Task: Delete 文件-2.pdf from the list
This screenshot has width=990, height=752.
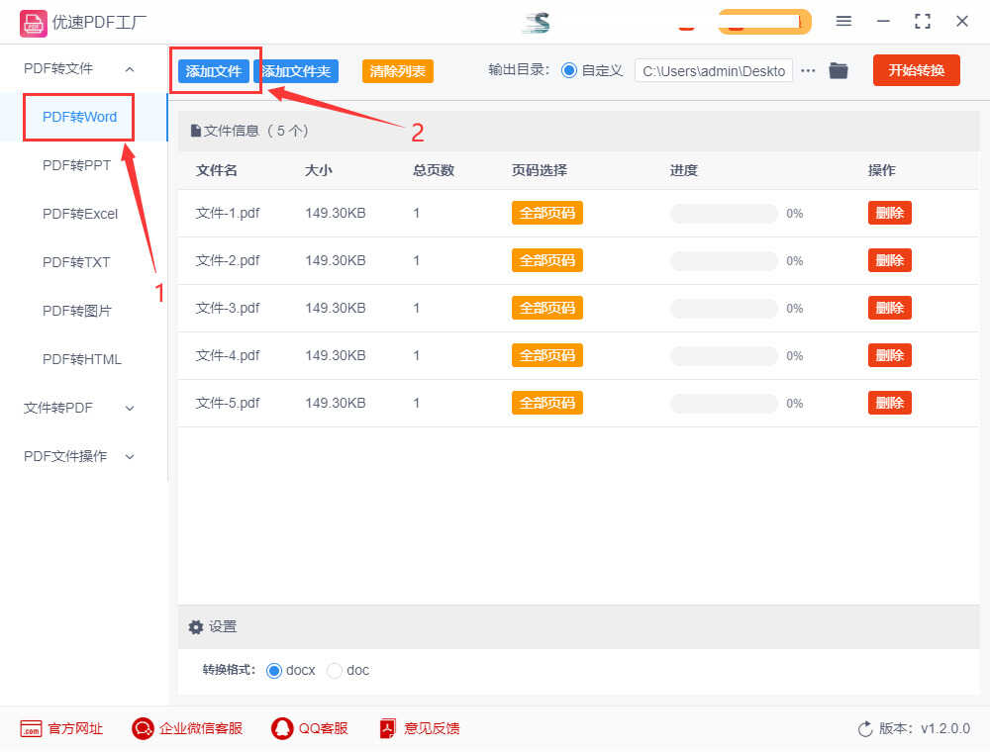Action: pos(890,260)
